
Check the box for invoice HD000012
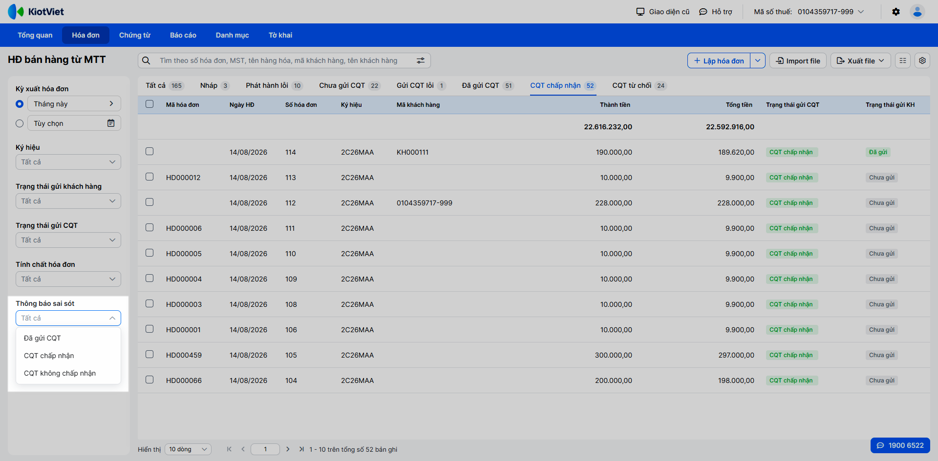point(149,177)
